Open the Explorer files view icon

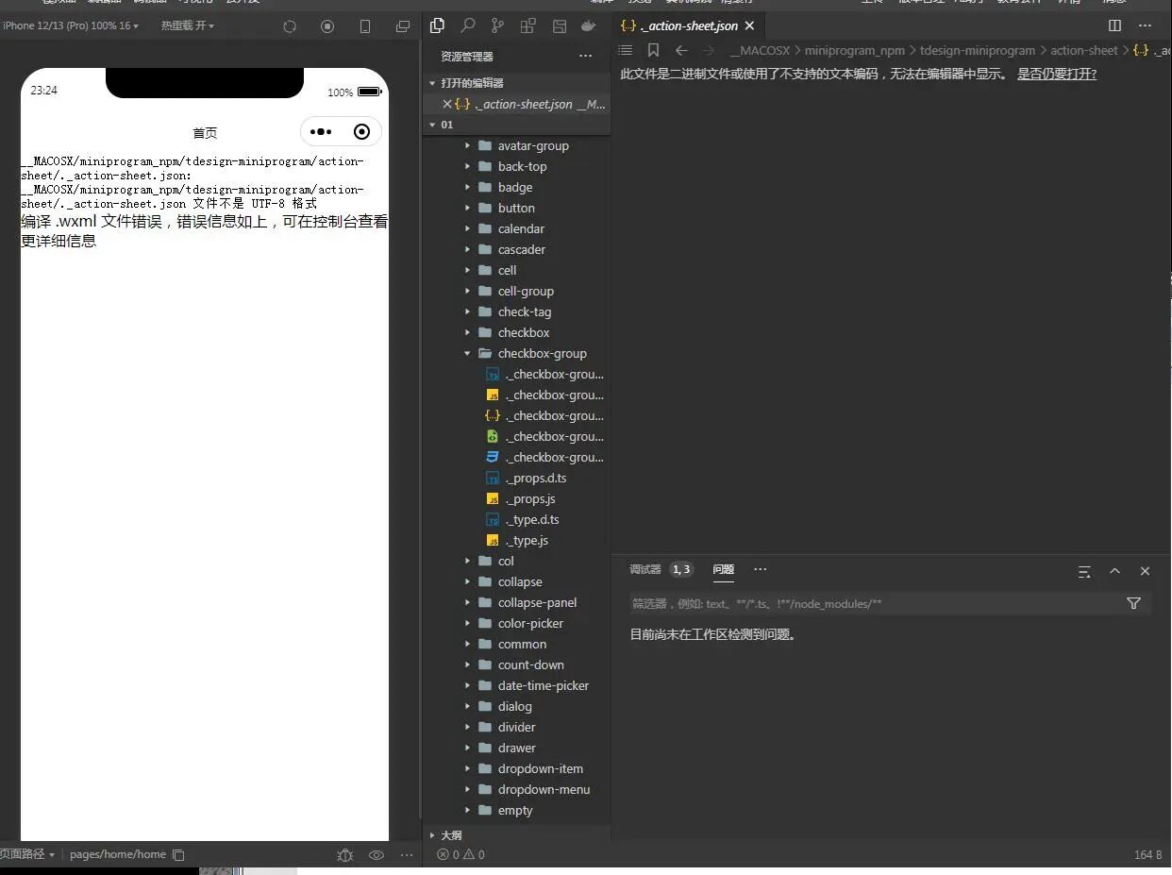(437, 25)
